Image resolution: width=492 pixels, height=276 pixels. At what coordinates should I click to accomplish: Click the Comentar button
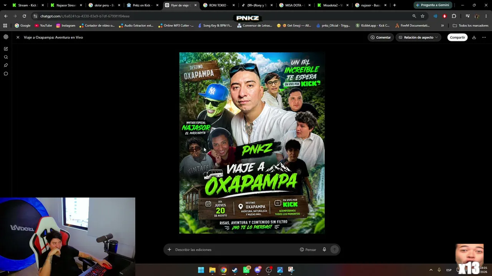click(381, 37)
